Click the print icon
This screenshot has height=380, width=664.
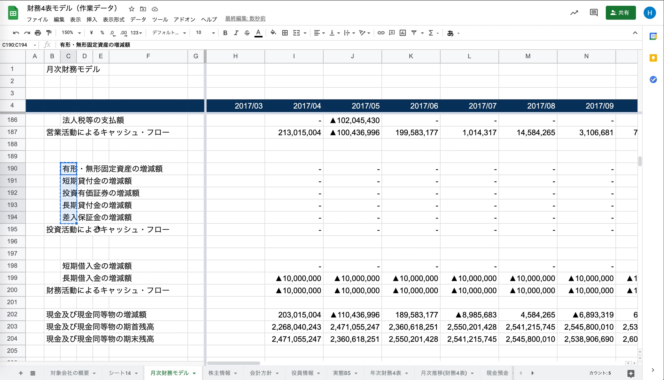coord(38,33)
